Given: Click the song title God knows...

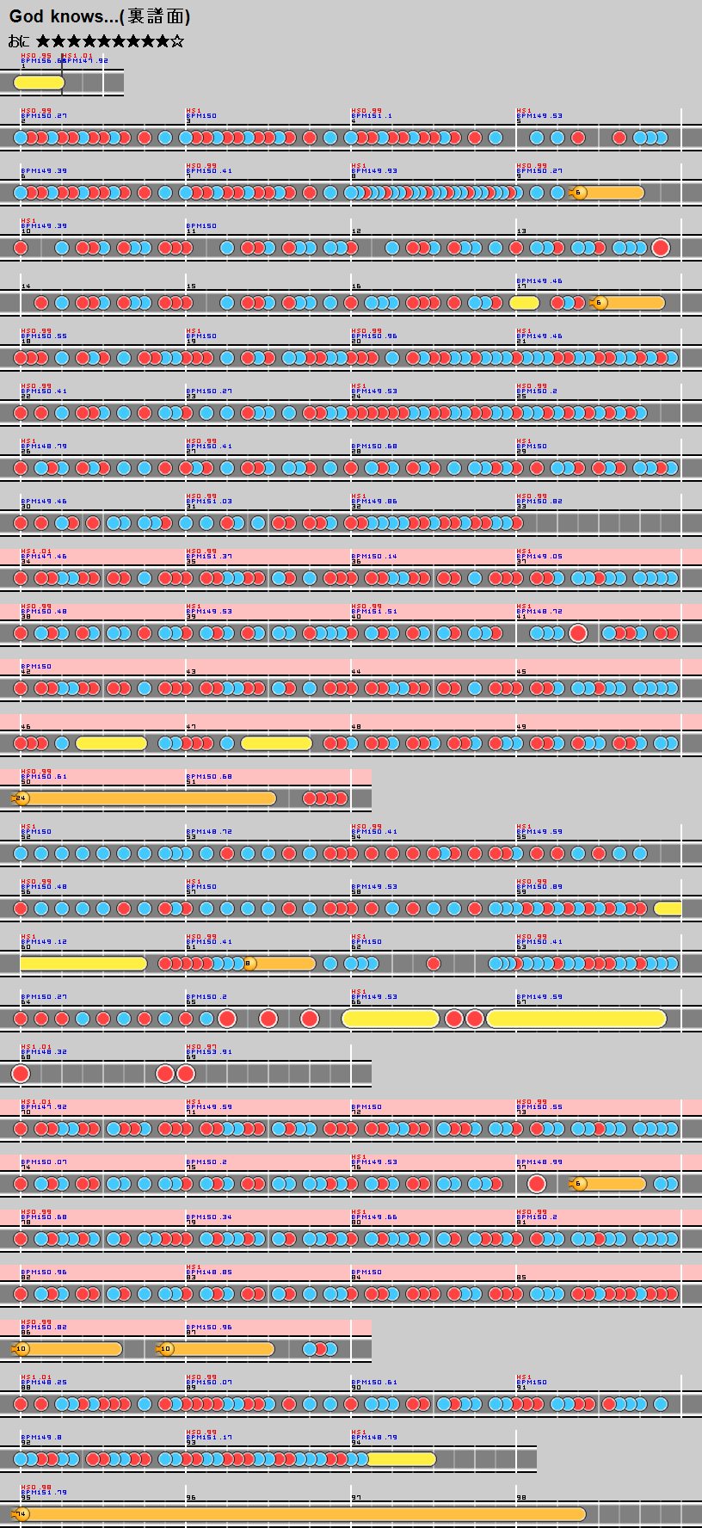Looking at the screenshot, I should pyautogui.click(x=99, y=16).
